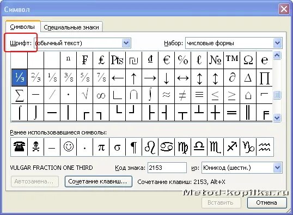
Task: Choose the double horizontal ═ box symbol
Action: pos(232,113)
